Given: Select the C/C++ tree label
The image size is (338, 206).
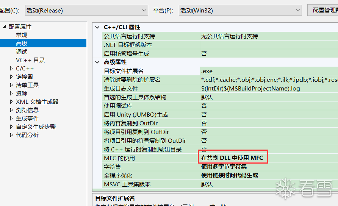Looking at the screenshot, I should coord(25,69).
